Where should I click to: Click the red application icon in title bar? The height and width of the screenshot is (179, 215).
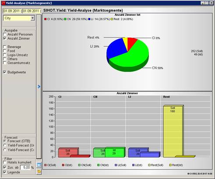tap(4, 3)
